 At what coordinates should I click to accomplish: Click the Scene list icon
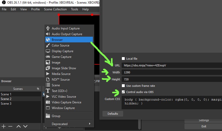click(48, 85)
